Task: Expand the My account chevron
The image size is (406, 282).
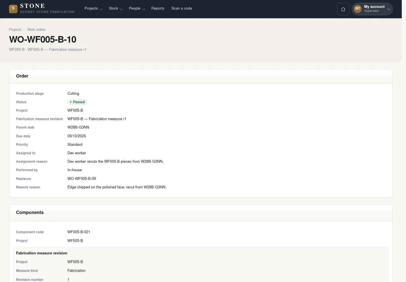Action: click(389, 9)
